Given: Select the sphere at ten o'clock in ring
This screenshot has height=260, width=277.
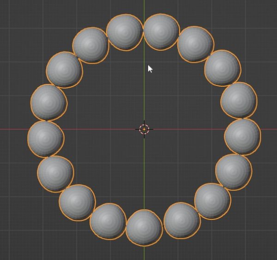Looking at the screenshot, I should click(x=64, y=70).
